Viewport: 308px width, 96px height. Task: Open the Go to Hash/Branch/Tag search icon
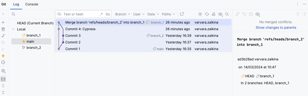[x=227, y=14]
